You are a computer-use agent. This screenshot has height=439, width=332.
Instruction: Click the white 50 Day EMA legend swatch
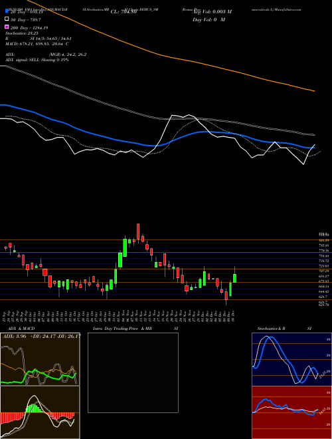[7, 19]
